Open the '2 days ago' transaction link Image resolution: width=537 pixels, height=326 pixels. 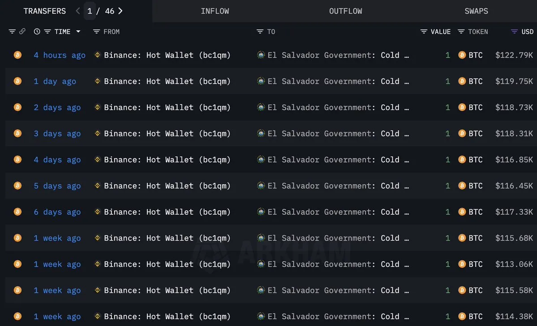(57, 107)
